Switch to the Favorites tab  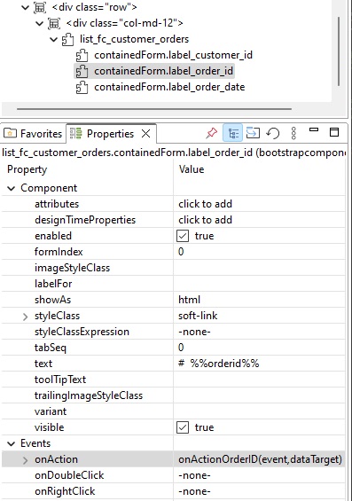pyautogui.click(x=33, y=134)
